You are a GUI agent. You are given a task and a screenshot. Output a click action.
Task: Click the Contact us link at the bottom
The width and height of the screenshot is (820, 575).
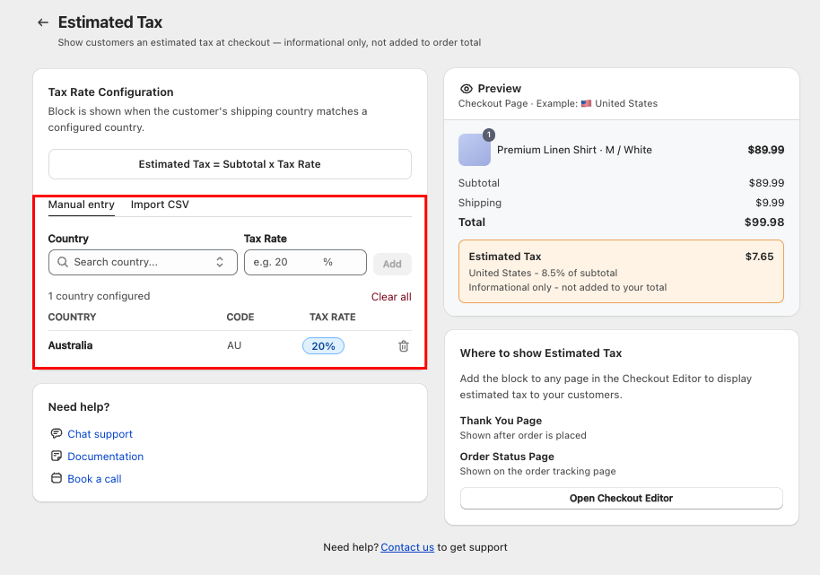tap(407, 547)
